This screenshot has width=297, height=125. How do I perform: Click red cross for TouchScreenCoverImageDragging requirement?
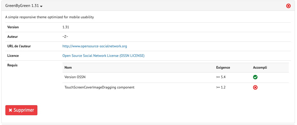tap(255, 87)
